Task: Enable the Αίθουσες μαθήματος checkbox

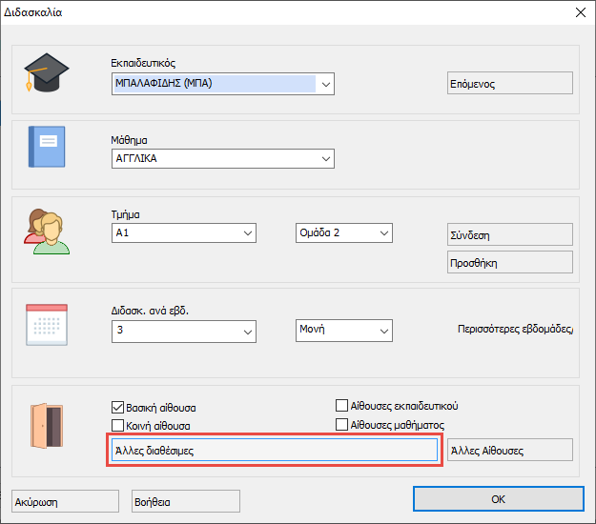Action: (342, 425)
